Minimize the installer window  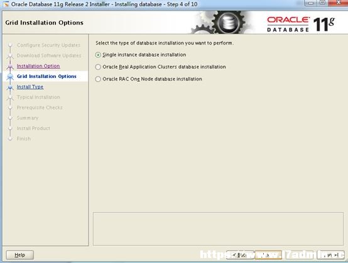tap(311, 3)
